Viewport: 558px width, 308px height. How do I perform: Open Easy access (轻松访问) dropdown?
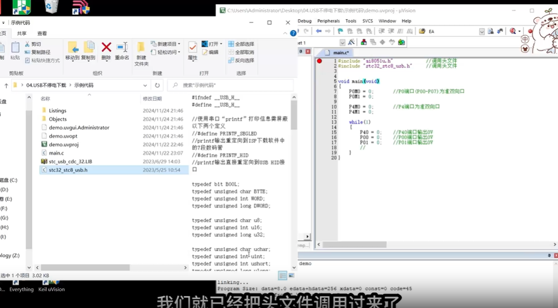pyautogui.click(x=179, y=52)
